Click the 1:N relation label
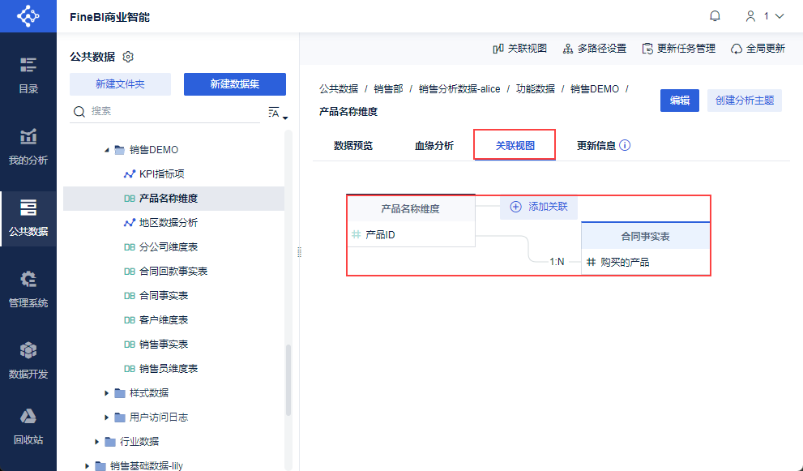Screen dimensions: 803x471 557,262
